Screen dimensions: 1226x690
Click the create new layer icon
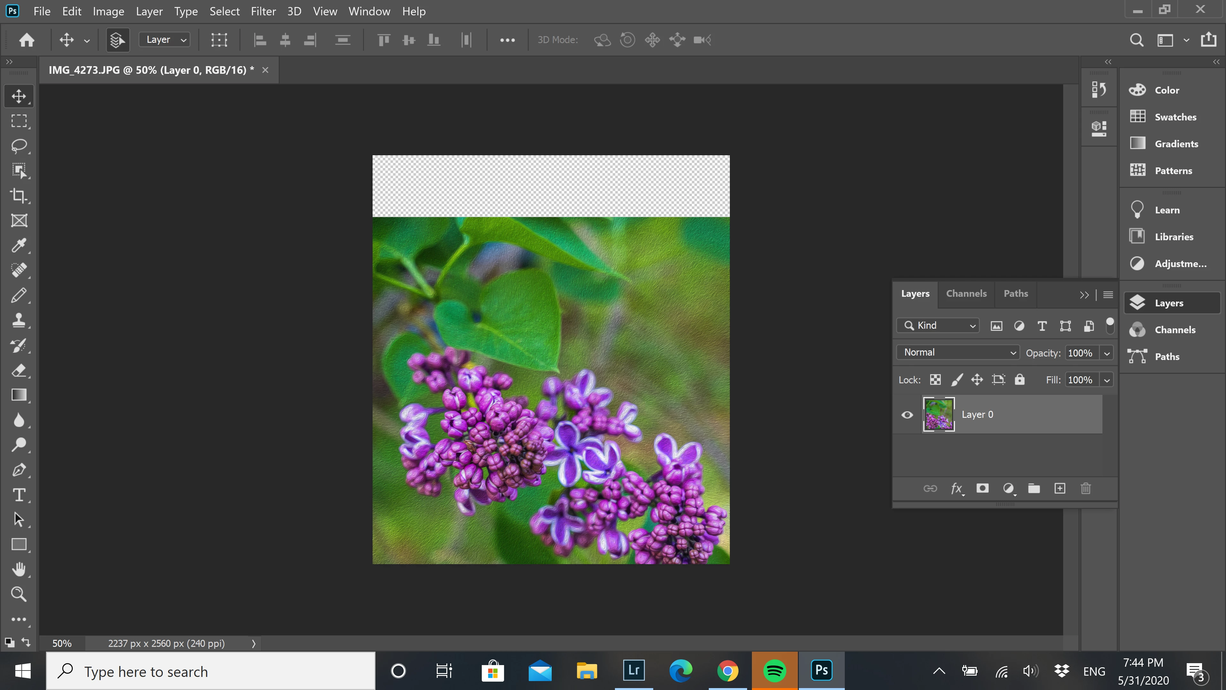click(x=1060, y=488)
